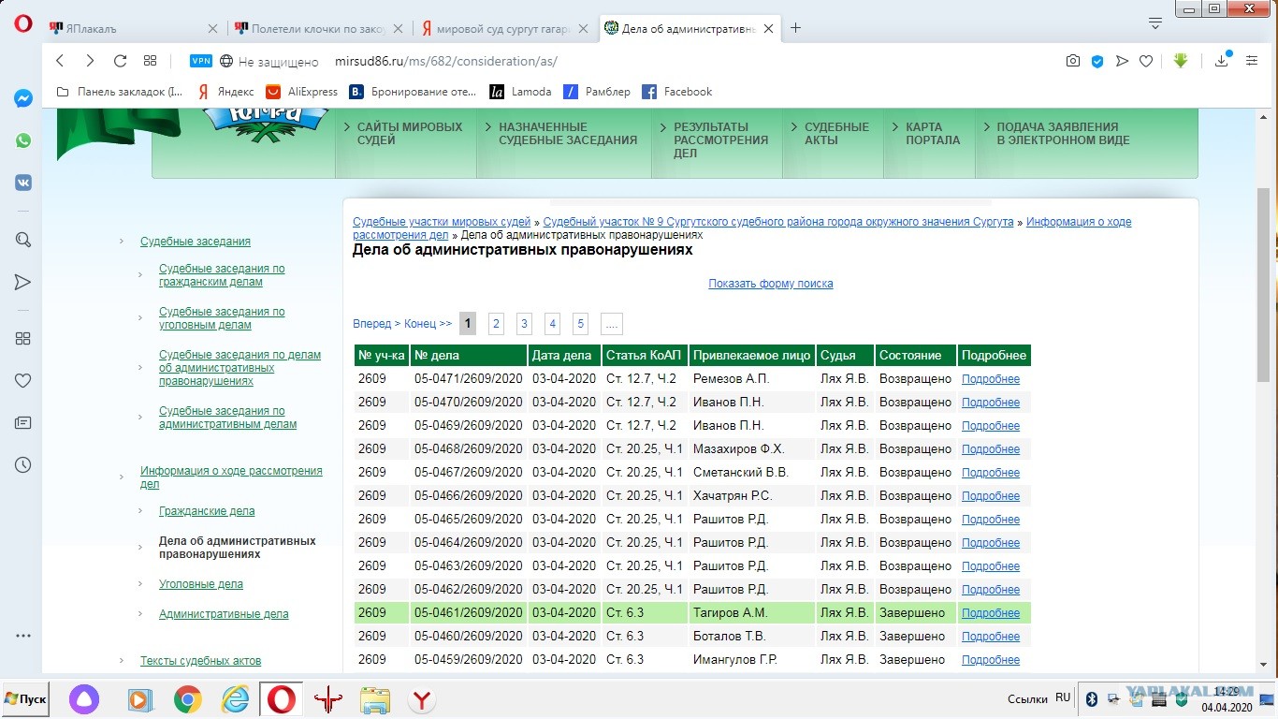
Task: Open Messenger in the Opera sidebar
Action: pos(23,98)
